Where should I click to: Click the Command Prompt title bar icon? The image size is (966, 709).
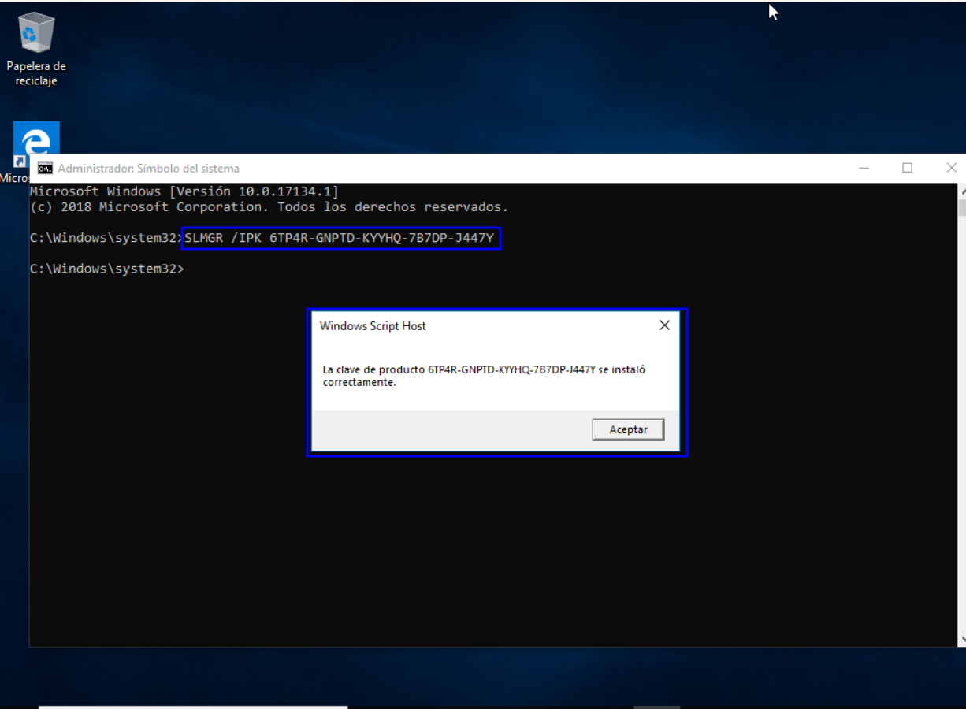[x=46, y=168]
